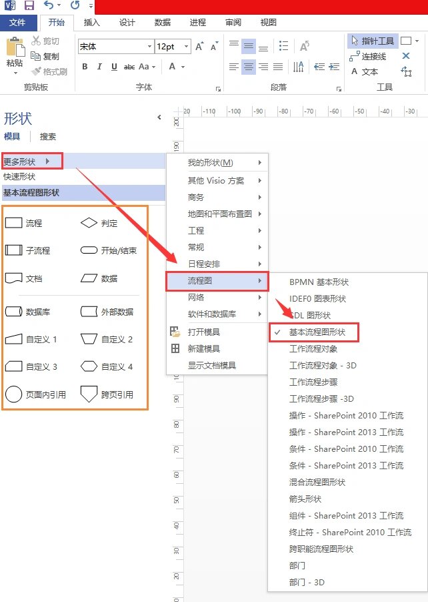Image resolution: width=428 pixels, height=602 pixels.
Task: Click the increase indent icon
Action: point(334,67)
